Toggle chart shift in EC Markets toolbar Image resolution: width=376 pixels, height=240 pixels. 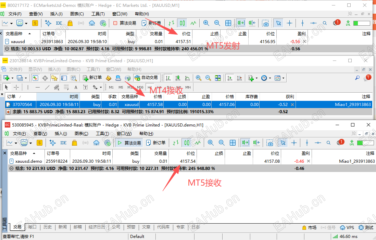click(x=252, y=23)
